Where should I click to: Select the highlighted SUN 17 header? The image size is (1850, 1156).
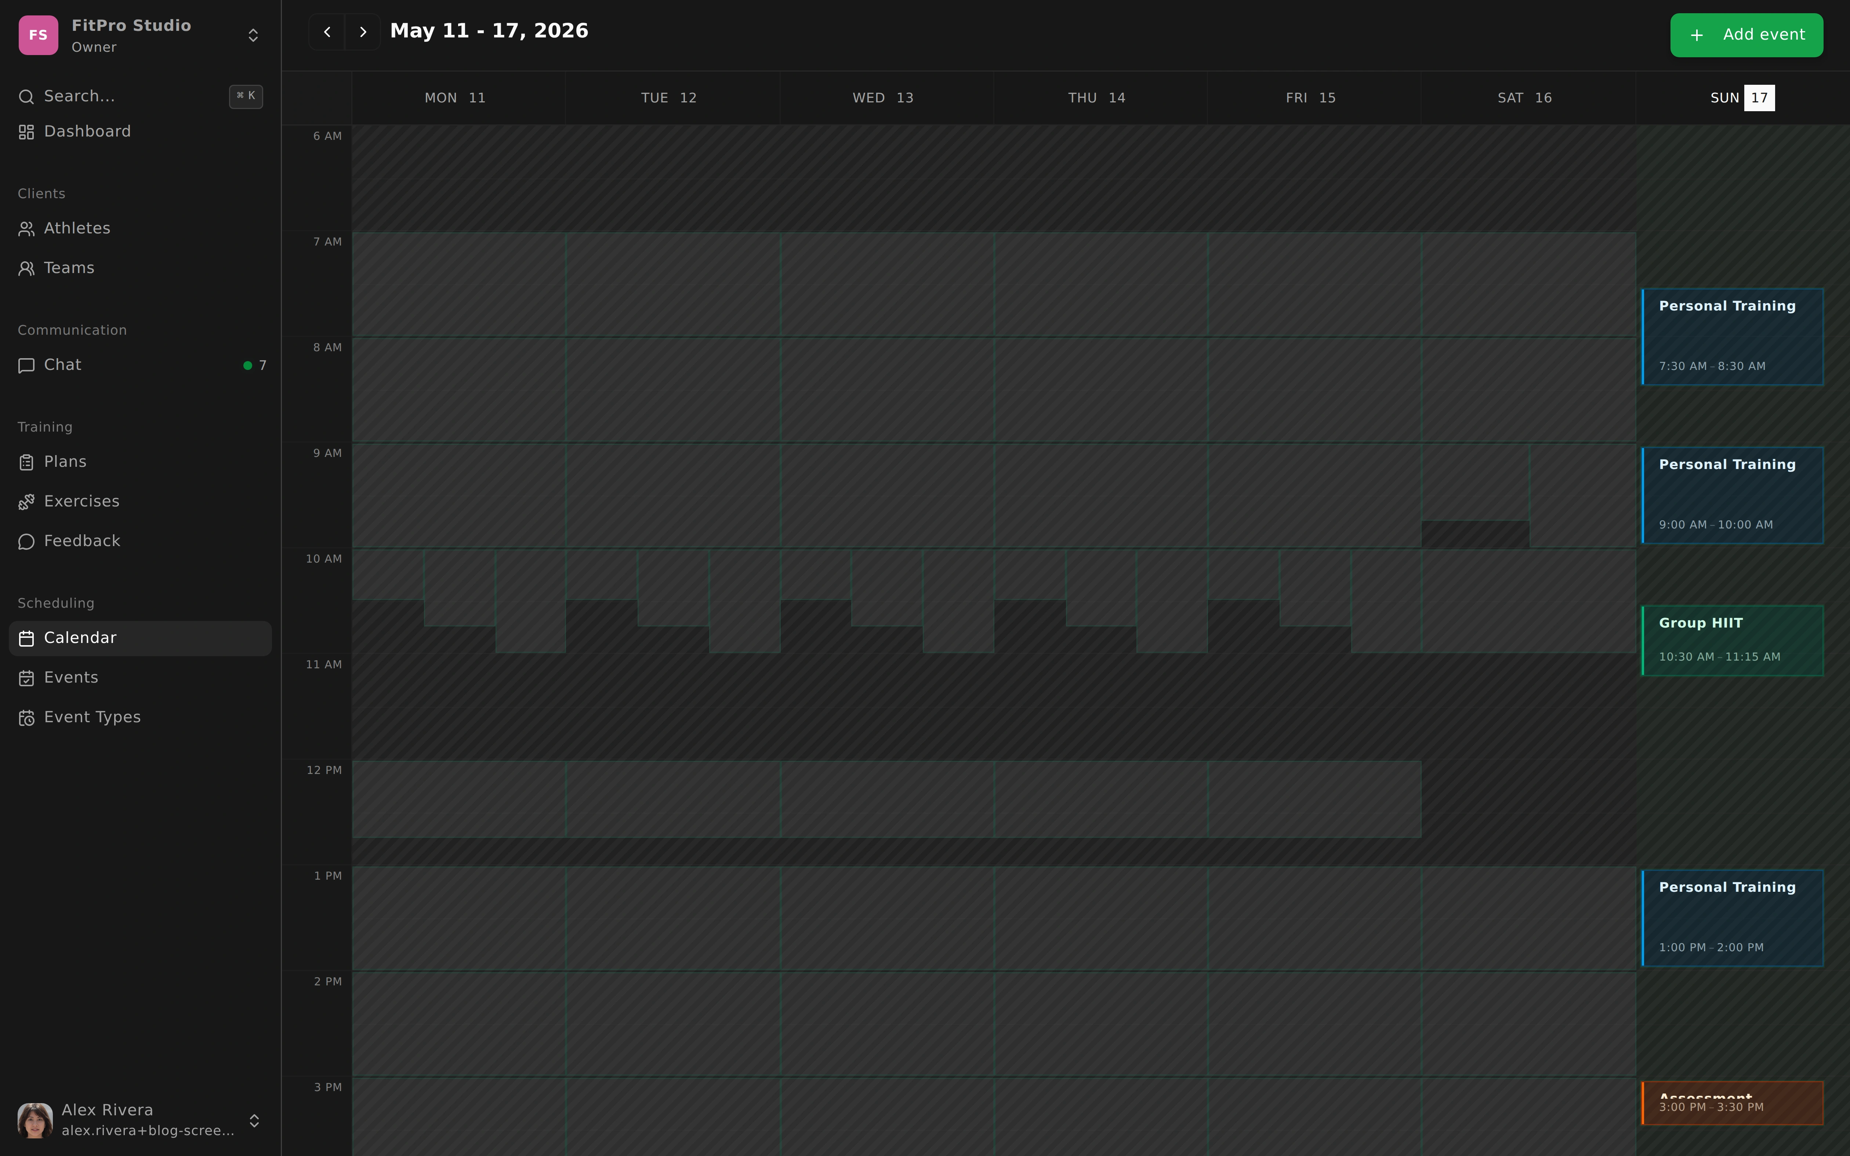1743,98
